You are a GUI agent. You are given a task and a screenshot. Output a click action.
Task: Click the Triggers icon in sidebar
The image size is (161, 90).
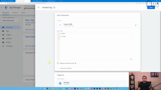3,35
